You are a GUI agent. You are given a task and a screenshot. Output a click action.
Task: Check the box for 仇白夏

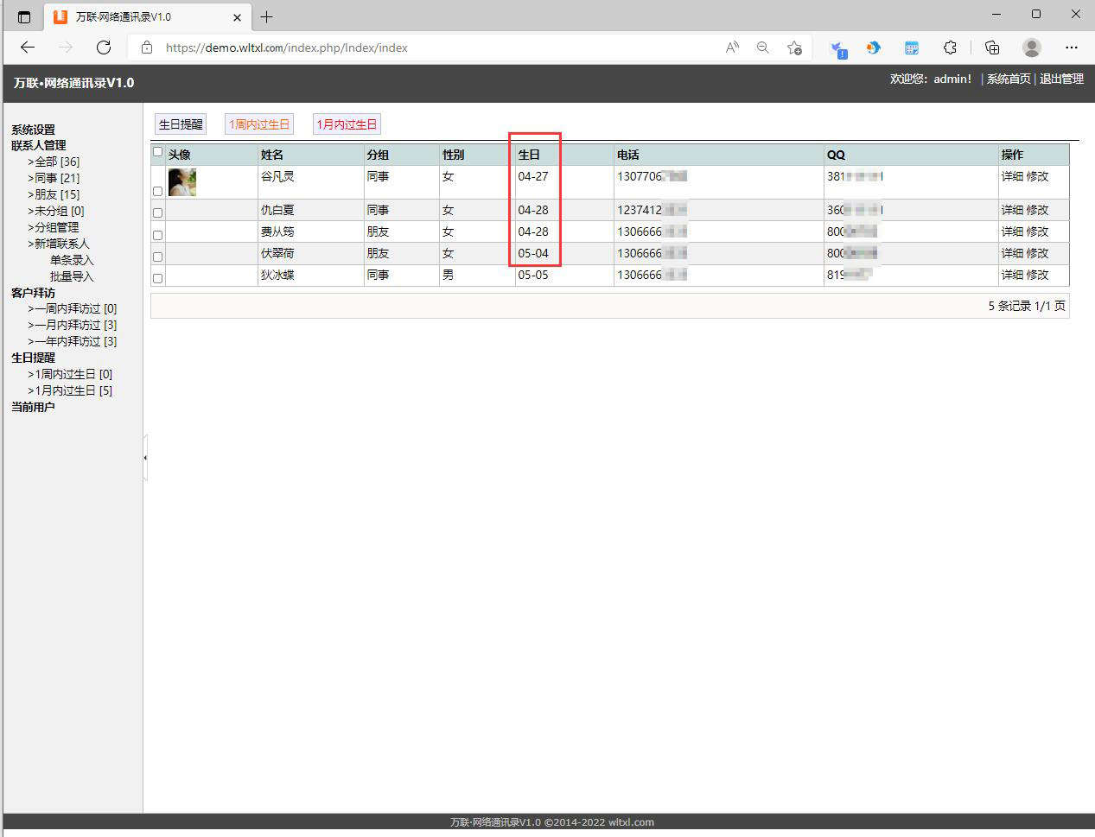pos(157,212)
